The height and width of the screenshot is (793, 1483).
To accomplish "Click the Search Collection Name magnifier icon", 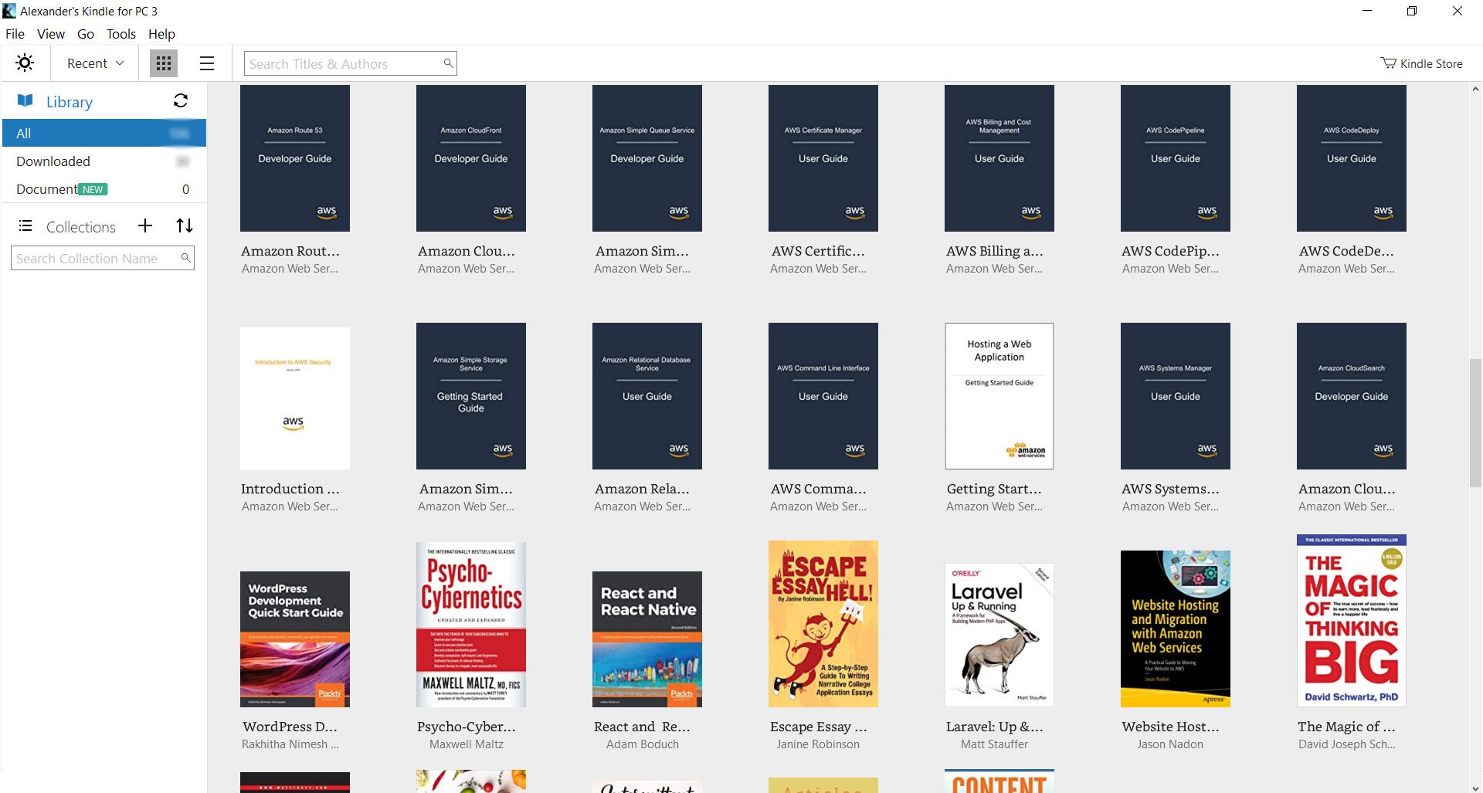I will pyautogui.click(x=185, y=258).
